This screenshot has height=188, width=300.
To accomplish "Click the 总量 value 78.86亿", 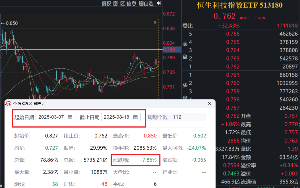I will [x=49, y=160].
